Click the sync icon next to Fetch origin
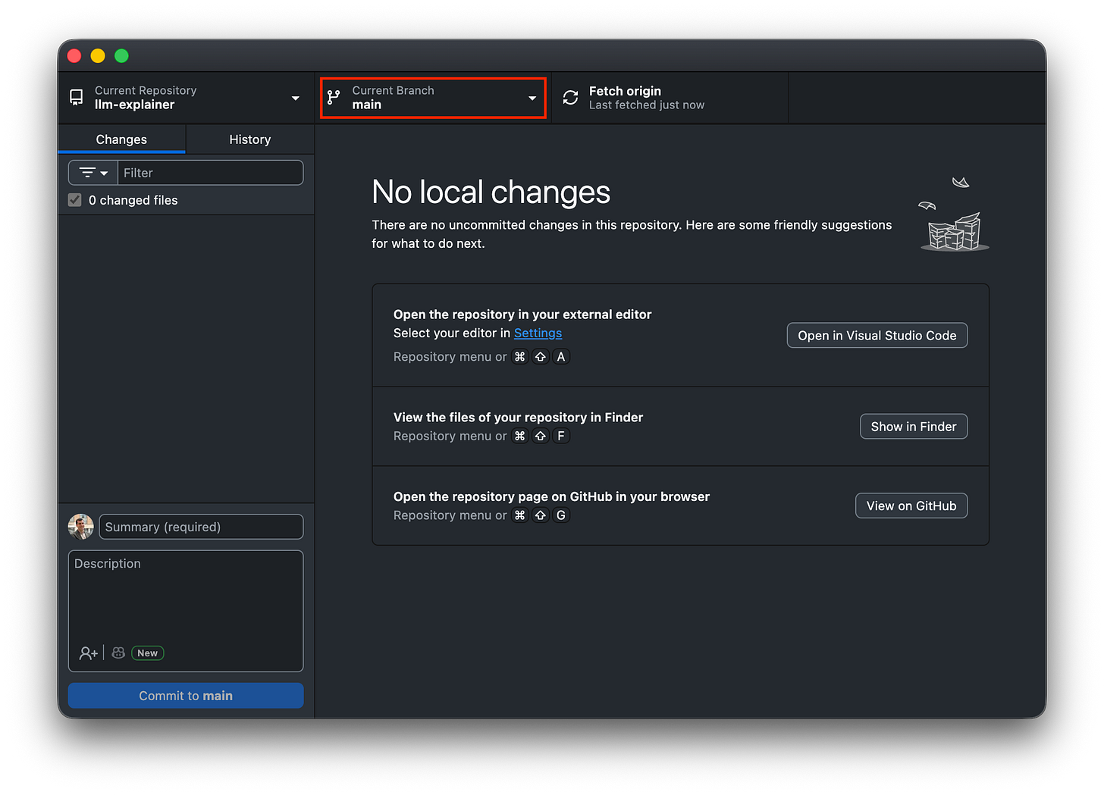The width and height of the screenshot is (1104, 795). [x=569, y=97]
